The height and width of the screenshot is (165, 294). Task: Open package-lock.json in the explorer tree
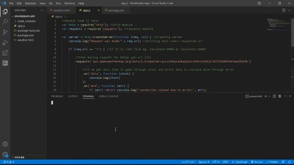[x=28, y=31]
